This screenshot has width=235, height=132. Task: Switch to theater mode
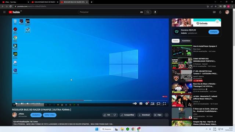click(158, 103)
